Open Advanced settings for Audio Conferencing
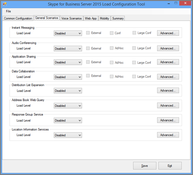 (168, 48)
